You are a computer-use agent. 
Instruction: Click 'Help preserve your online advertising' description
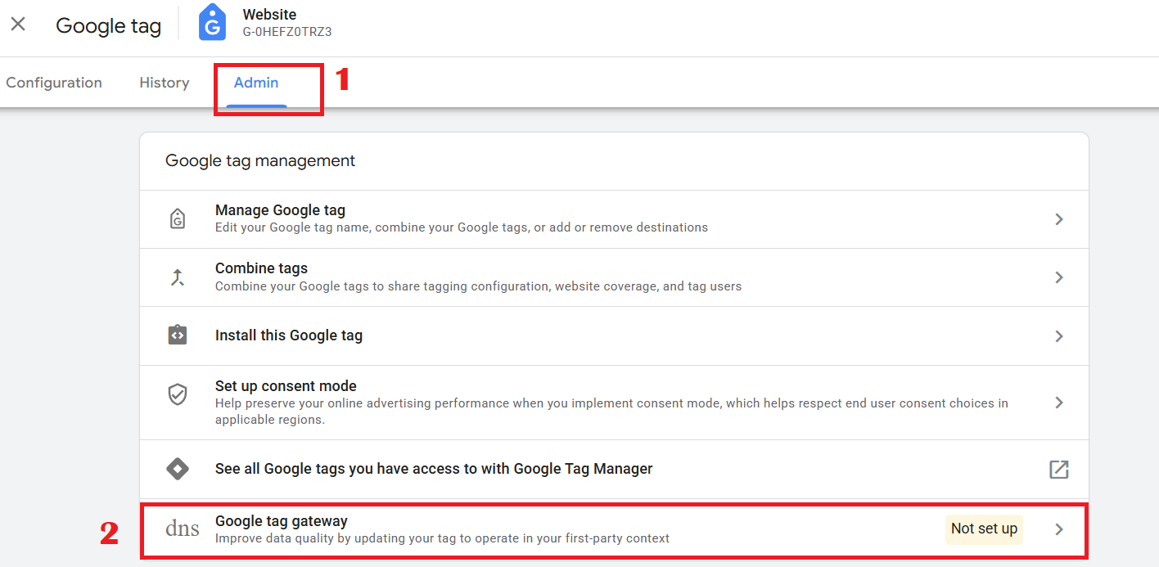click(x=611, y=412)
